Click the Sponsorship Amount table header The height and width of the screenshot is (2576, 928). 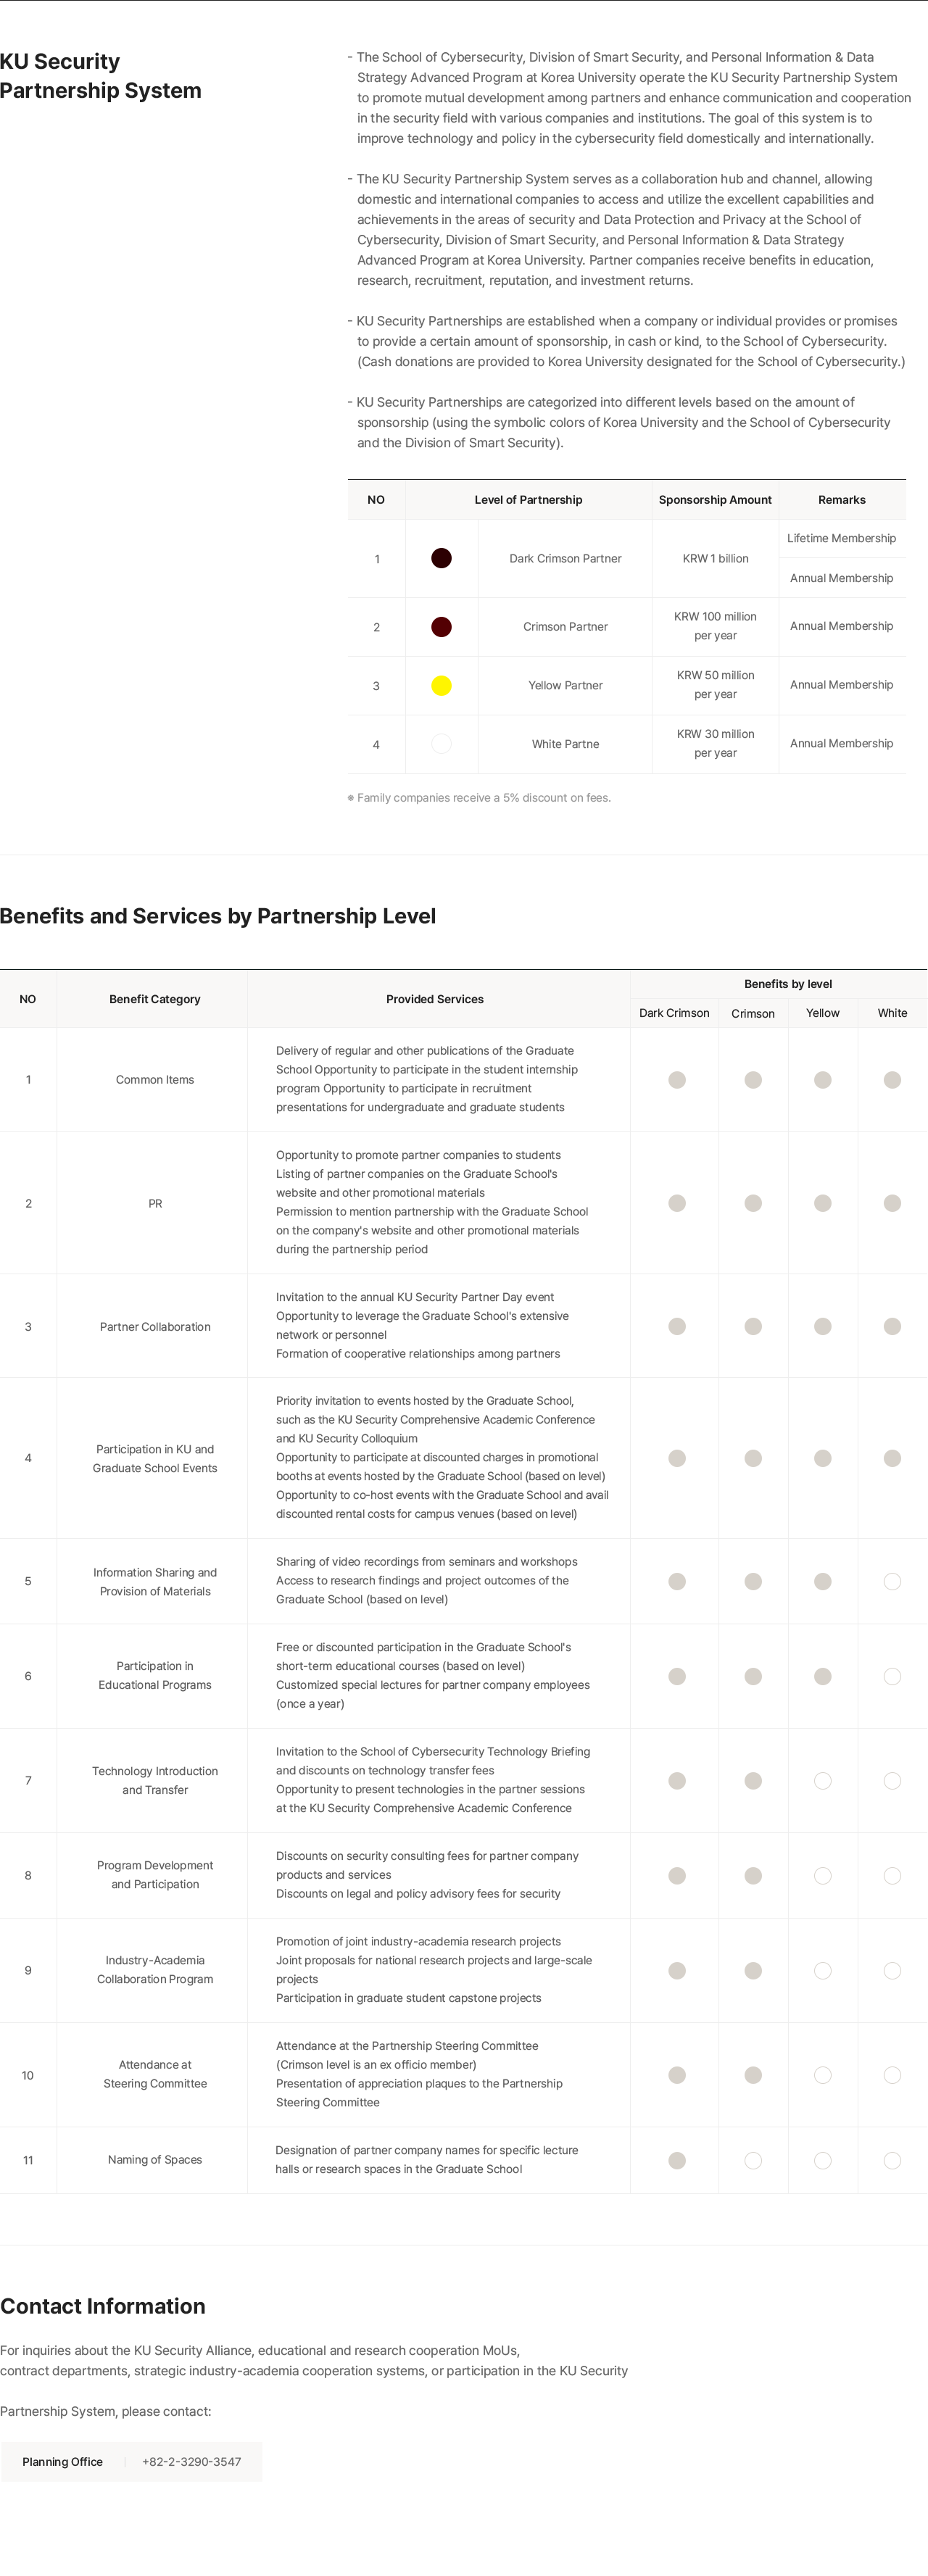(x=715, y=500)
